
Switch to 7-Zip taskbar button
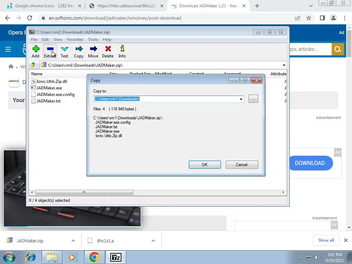tap(116, 257)
